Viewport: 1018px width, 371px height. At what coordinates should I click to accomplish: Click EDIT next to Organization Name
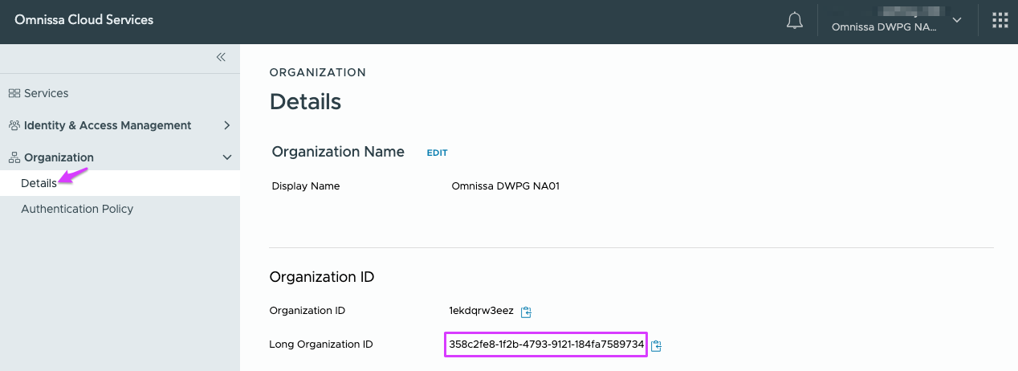click(437, 153)
